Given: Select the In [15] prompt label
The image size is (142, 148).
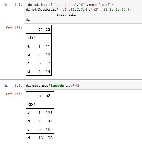Looking at the screenshot, I should [13, 85].
